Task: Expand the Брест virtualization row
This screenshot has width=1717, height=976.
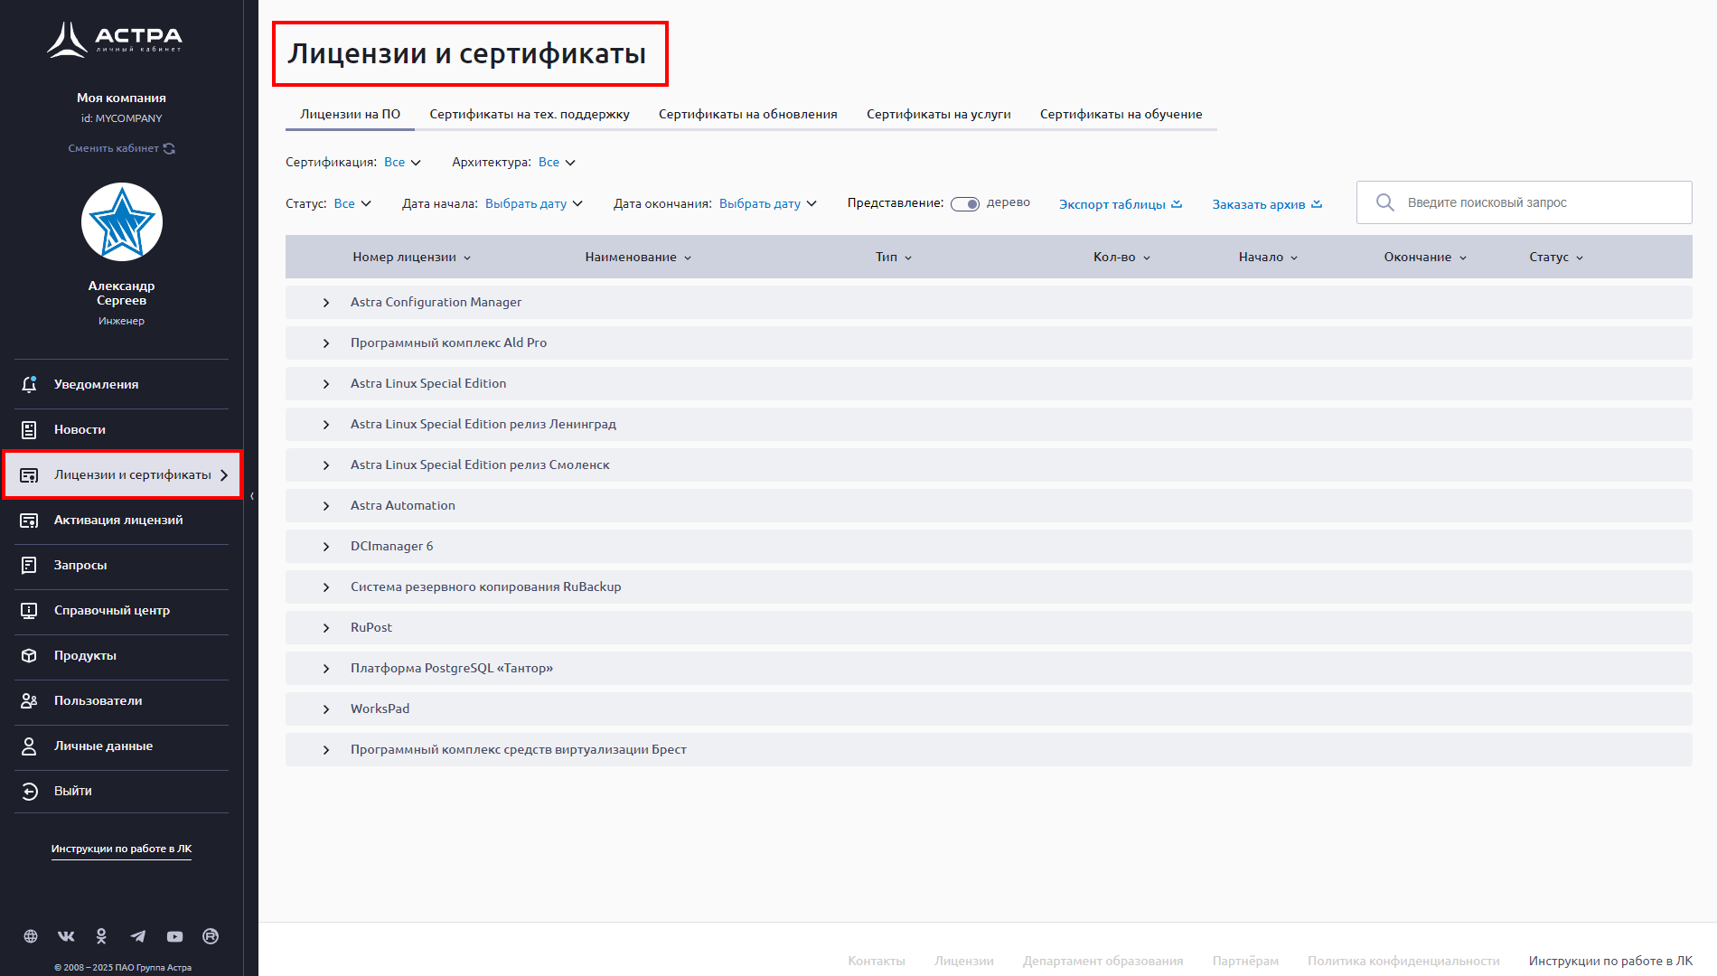Action: [x=326, y=750]
